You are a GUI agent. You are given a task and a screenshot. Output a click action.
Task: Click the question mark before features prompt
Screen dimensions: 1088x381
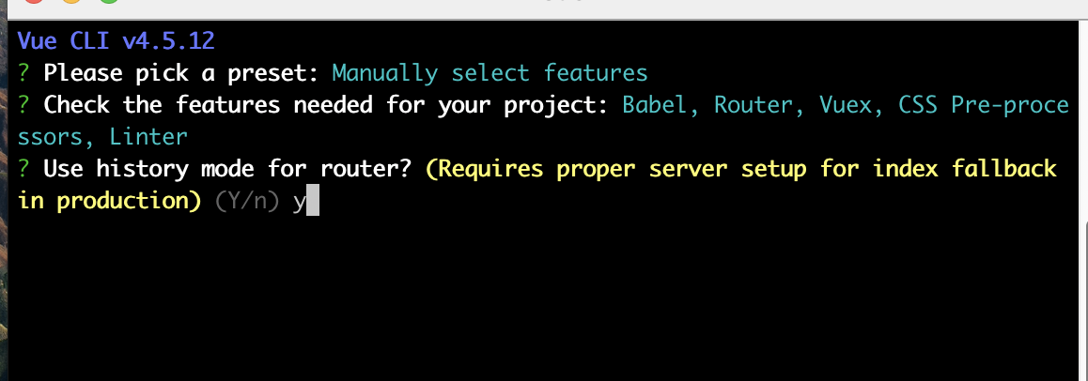point(23,104)
